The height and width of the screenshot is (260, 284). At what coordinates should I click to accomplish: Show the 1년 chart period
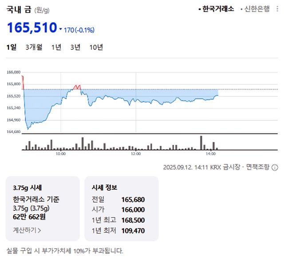56,48
